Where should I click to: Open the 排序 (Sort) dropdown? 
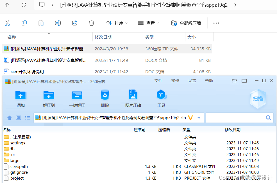119,23
